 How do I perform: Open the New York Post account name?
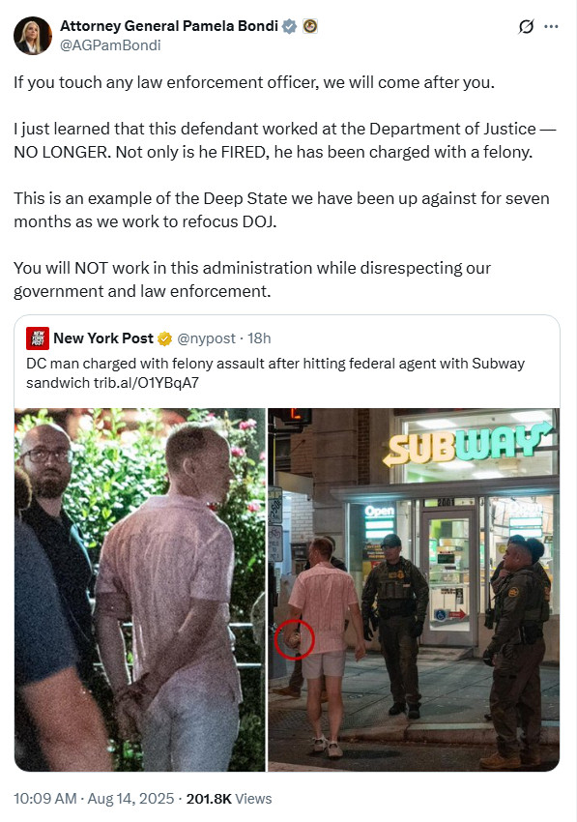pyautogui.click(x=103, y=338)
